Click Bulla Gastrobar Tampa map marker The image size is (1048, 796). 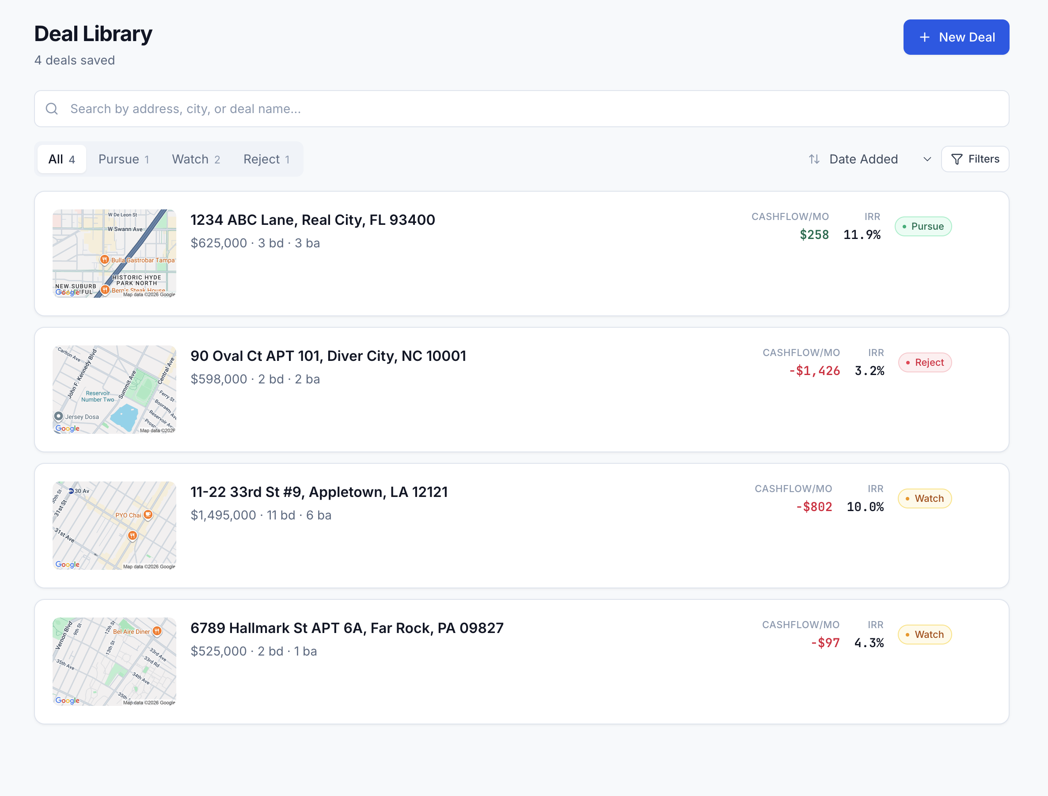click(105, 260)
